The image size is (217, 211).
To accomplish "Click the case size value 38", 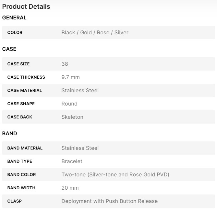I will (x=65, y=64).
